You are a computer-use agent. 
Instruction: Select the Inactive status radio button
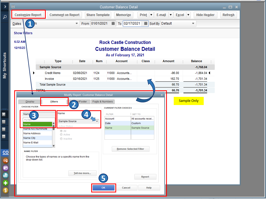point(62,139)
